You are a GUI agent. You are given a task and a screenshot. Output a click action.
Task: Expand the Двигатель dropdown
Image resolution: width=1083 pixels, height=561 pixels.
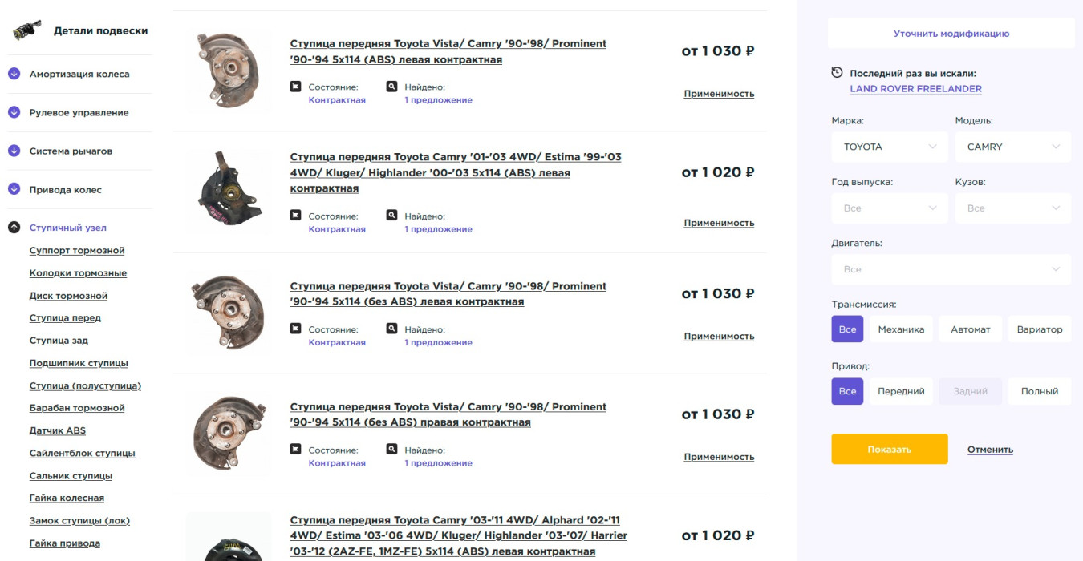point(951,269)
